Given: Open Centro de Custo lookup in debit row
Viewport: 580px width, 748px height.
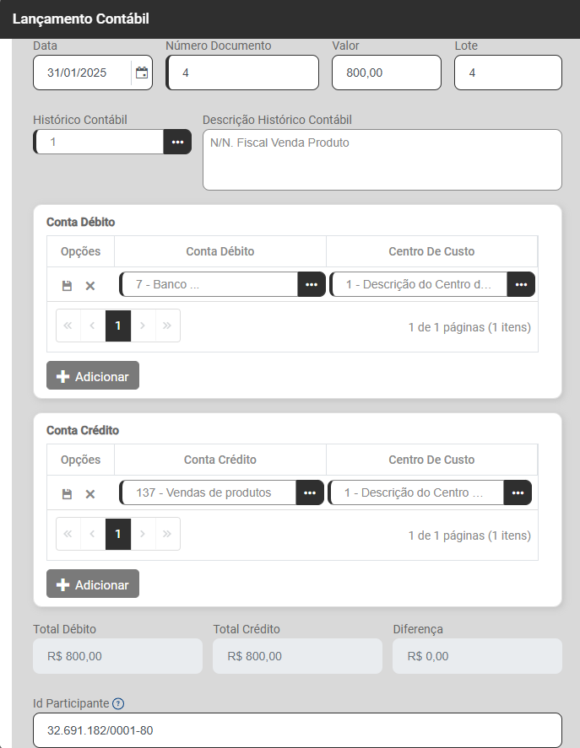Looking at the screenshot, I should (x=521, y=285).
